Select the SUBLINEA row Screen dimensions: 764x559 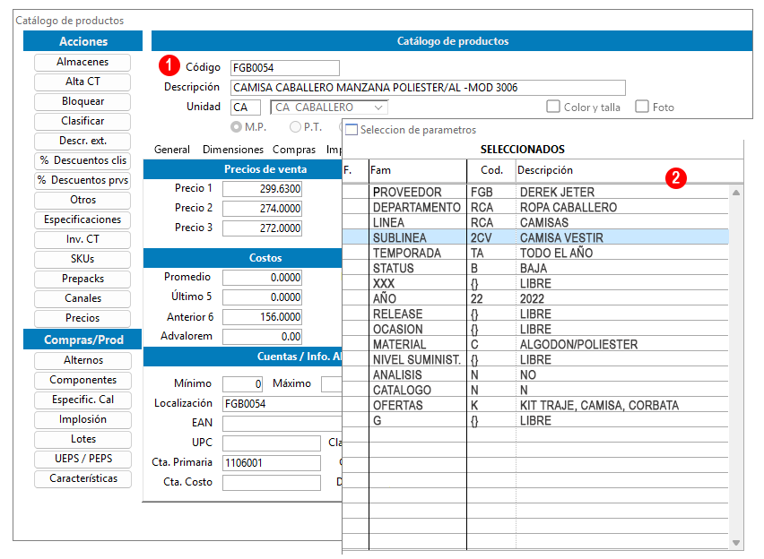pyautogui.click(x=535, y=237)
